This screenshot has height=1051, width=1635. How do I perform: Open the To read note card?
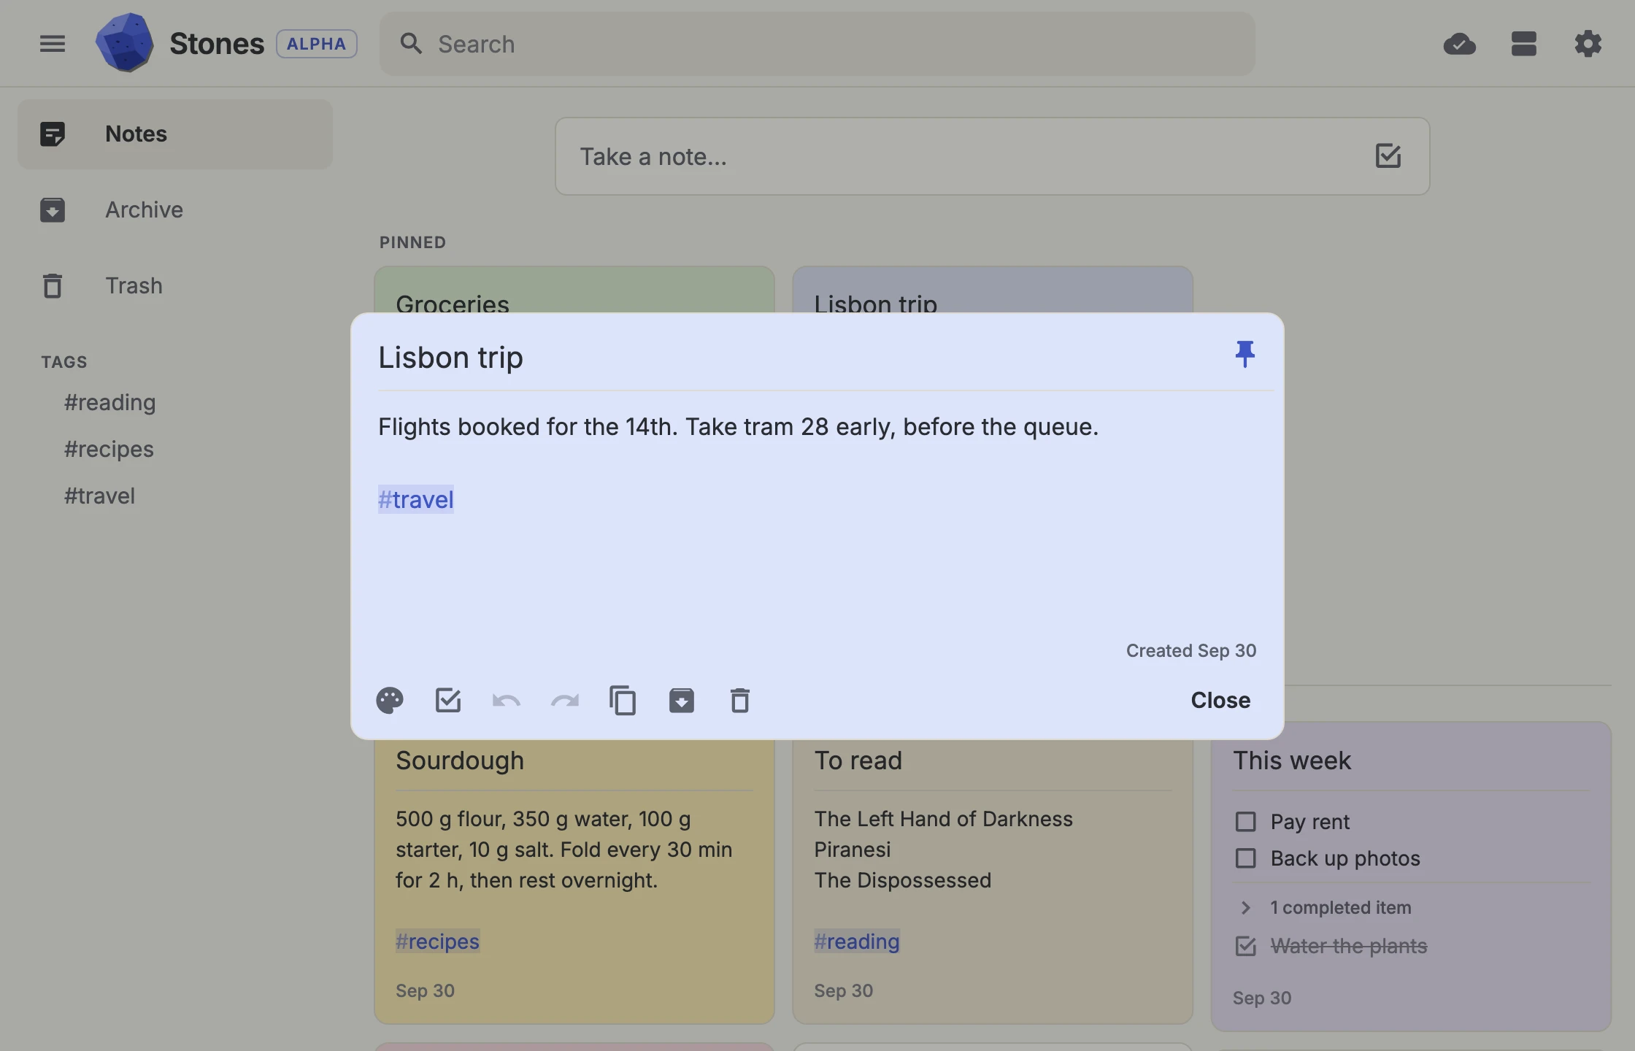993,882
